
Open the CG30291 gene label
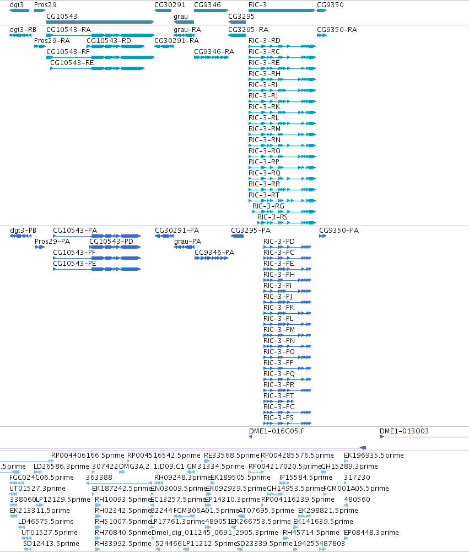(170, 5)
